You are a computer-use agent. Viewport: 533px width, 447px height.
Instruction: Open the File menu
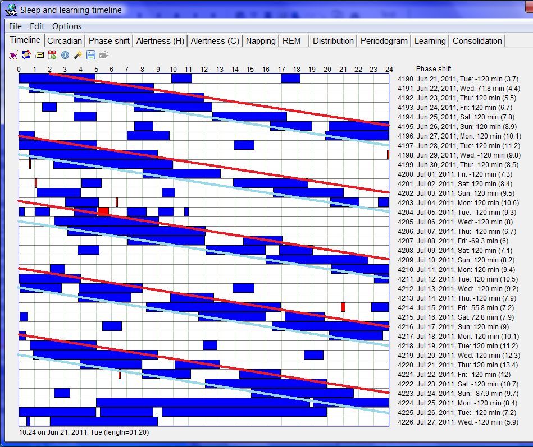(15, 26)
